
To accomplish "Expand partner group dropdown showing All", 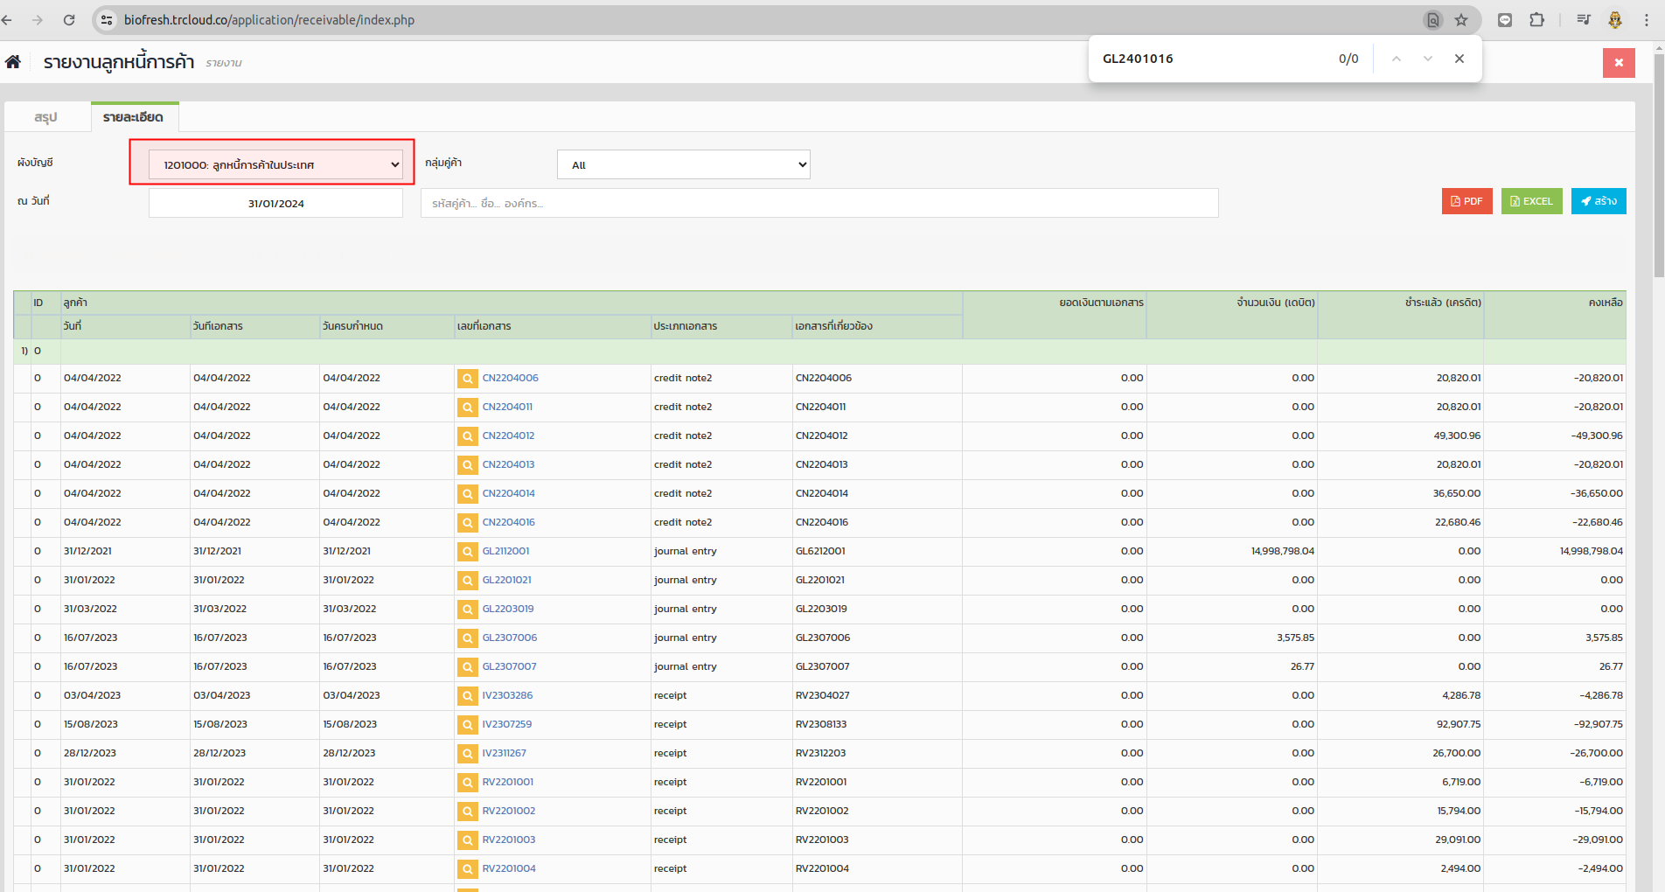I will 683,164.
